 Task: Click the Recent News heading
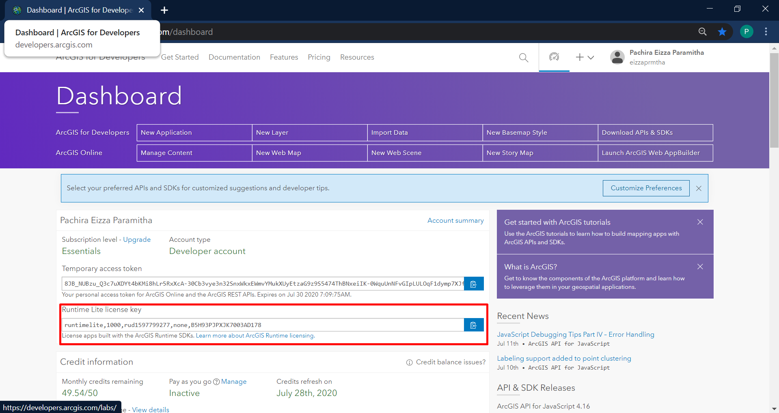523,316
